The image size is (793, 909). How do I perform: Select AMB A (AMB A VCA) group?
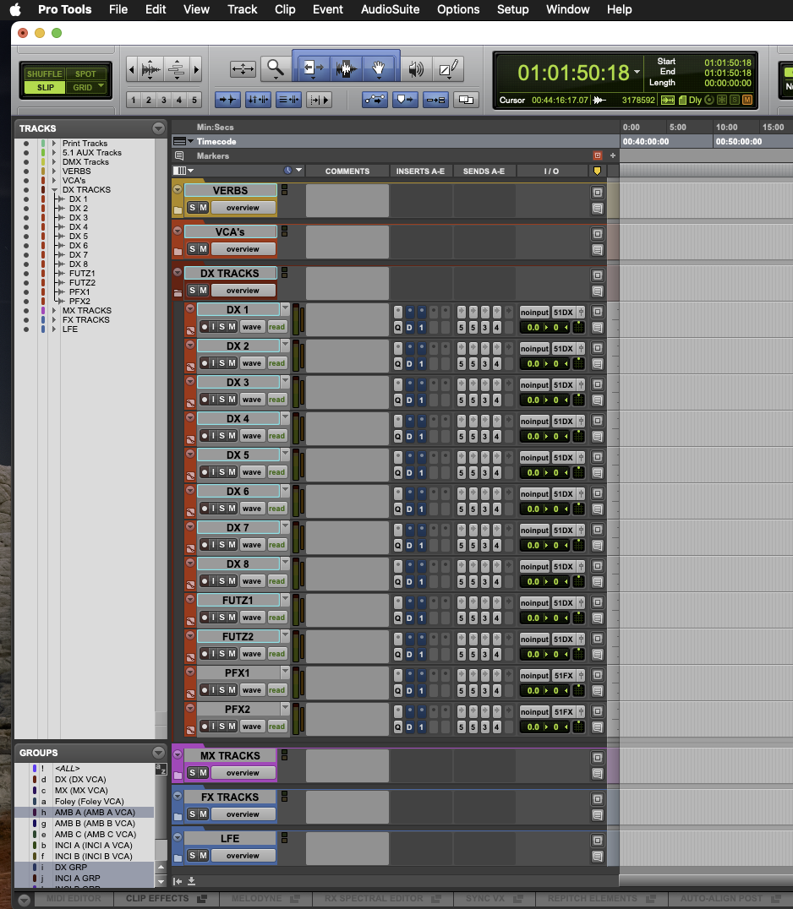(x=95, y=812)
